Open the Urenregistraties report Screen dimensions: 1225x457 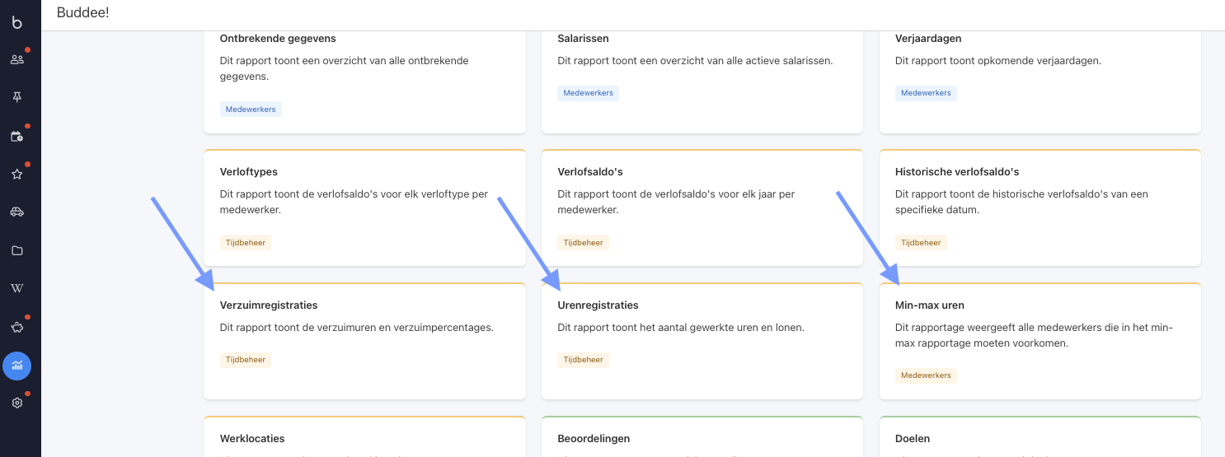pyautogui.click(x=702, y=341)
